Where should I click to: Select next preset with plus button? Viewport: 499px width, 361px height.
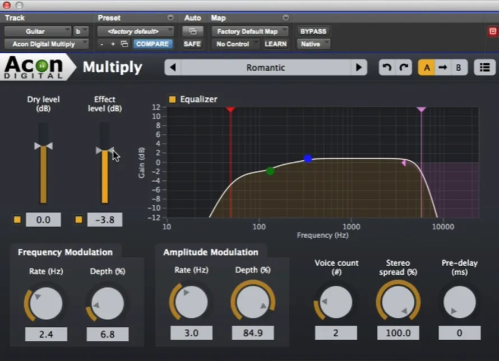coord(113,44)
